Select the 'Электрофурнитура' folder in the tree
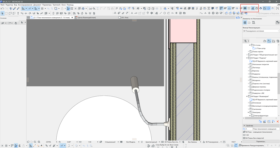Image resolution: width=280 pixels, height=148 pixels. tap(261, 116)
